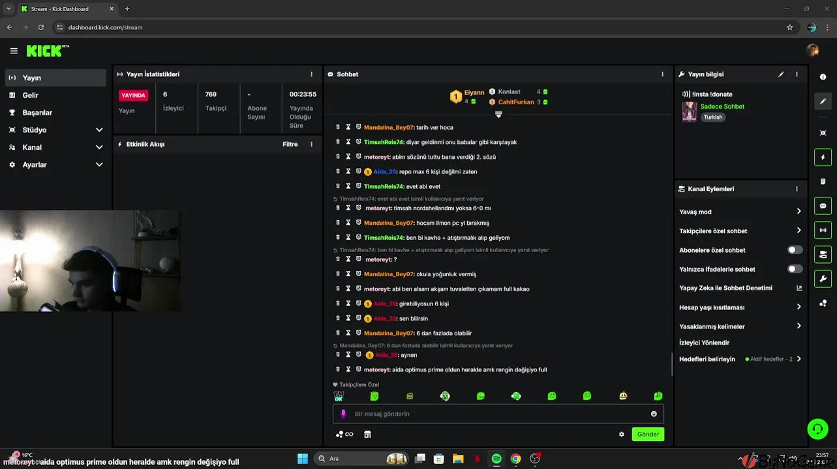
Task: Open Başarılar in the sidebar
Action: pos(55,113)
